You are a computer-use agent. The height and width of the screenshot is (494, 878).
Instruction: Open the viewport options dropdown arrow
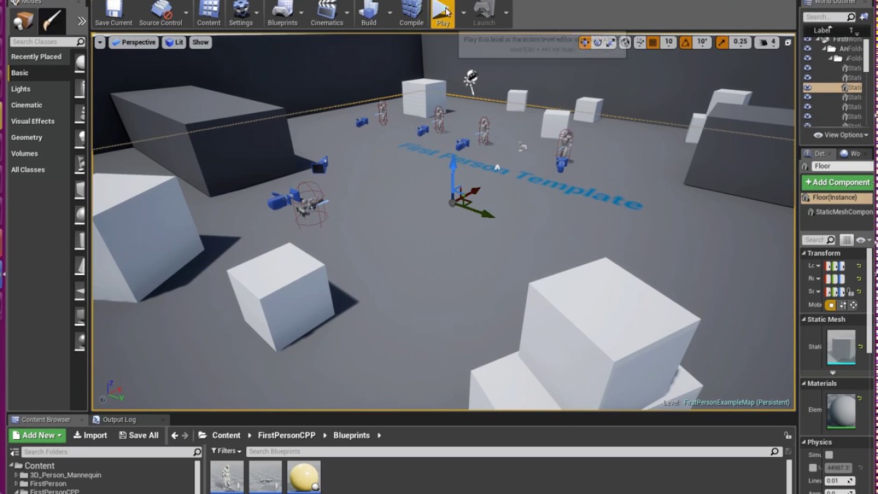tap(99, 43)
